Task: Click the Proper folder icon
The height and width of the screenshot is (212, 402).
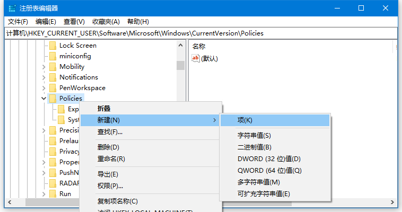Action: tap(53, 162)
